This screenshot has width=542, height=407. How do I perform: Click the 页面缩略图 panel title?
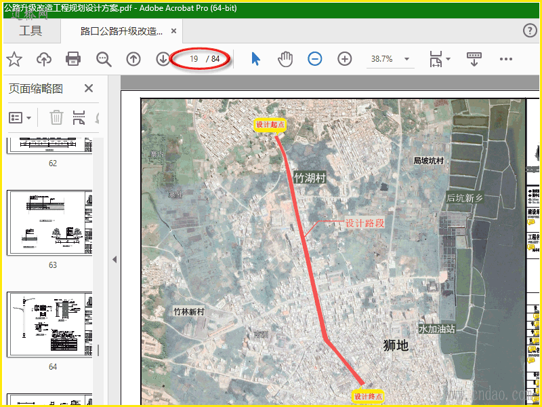36,89
